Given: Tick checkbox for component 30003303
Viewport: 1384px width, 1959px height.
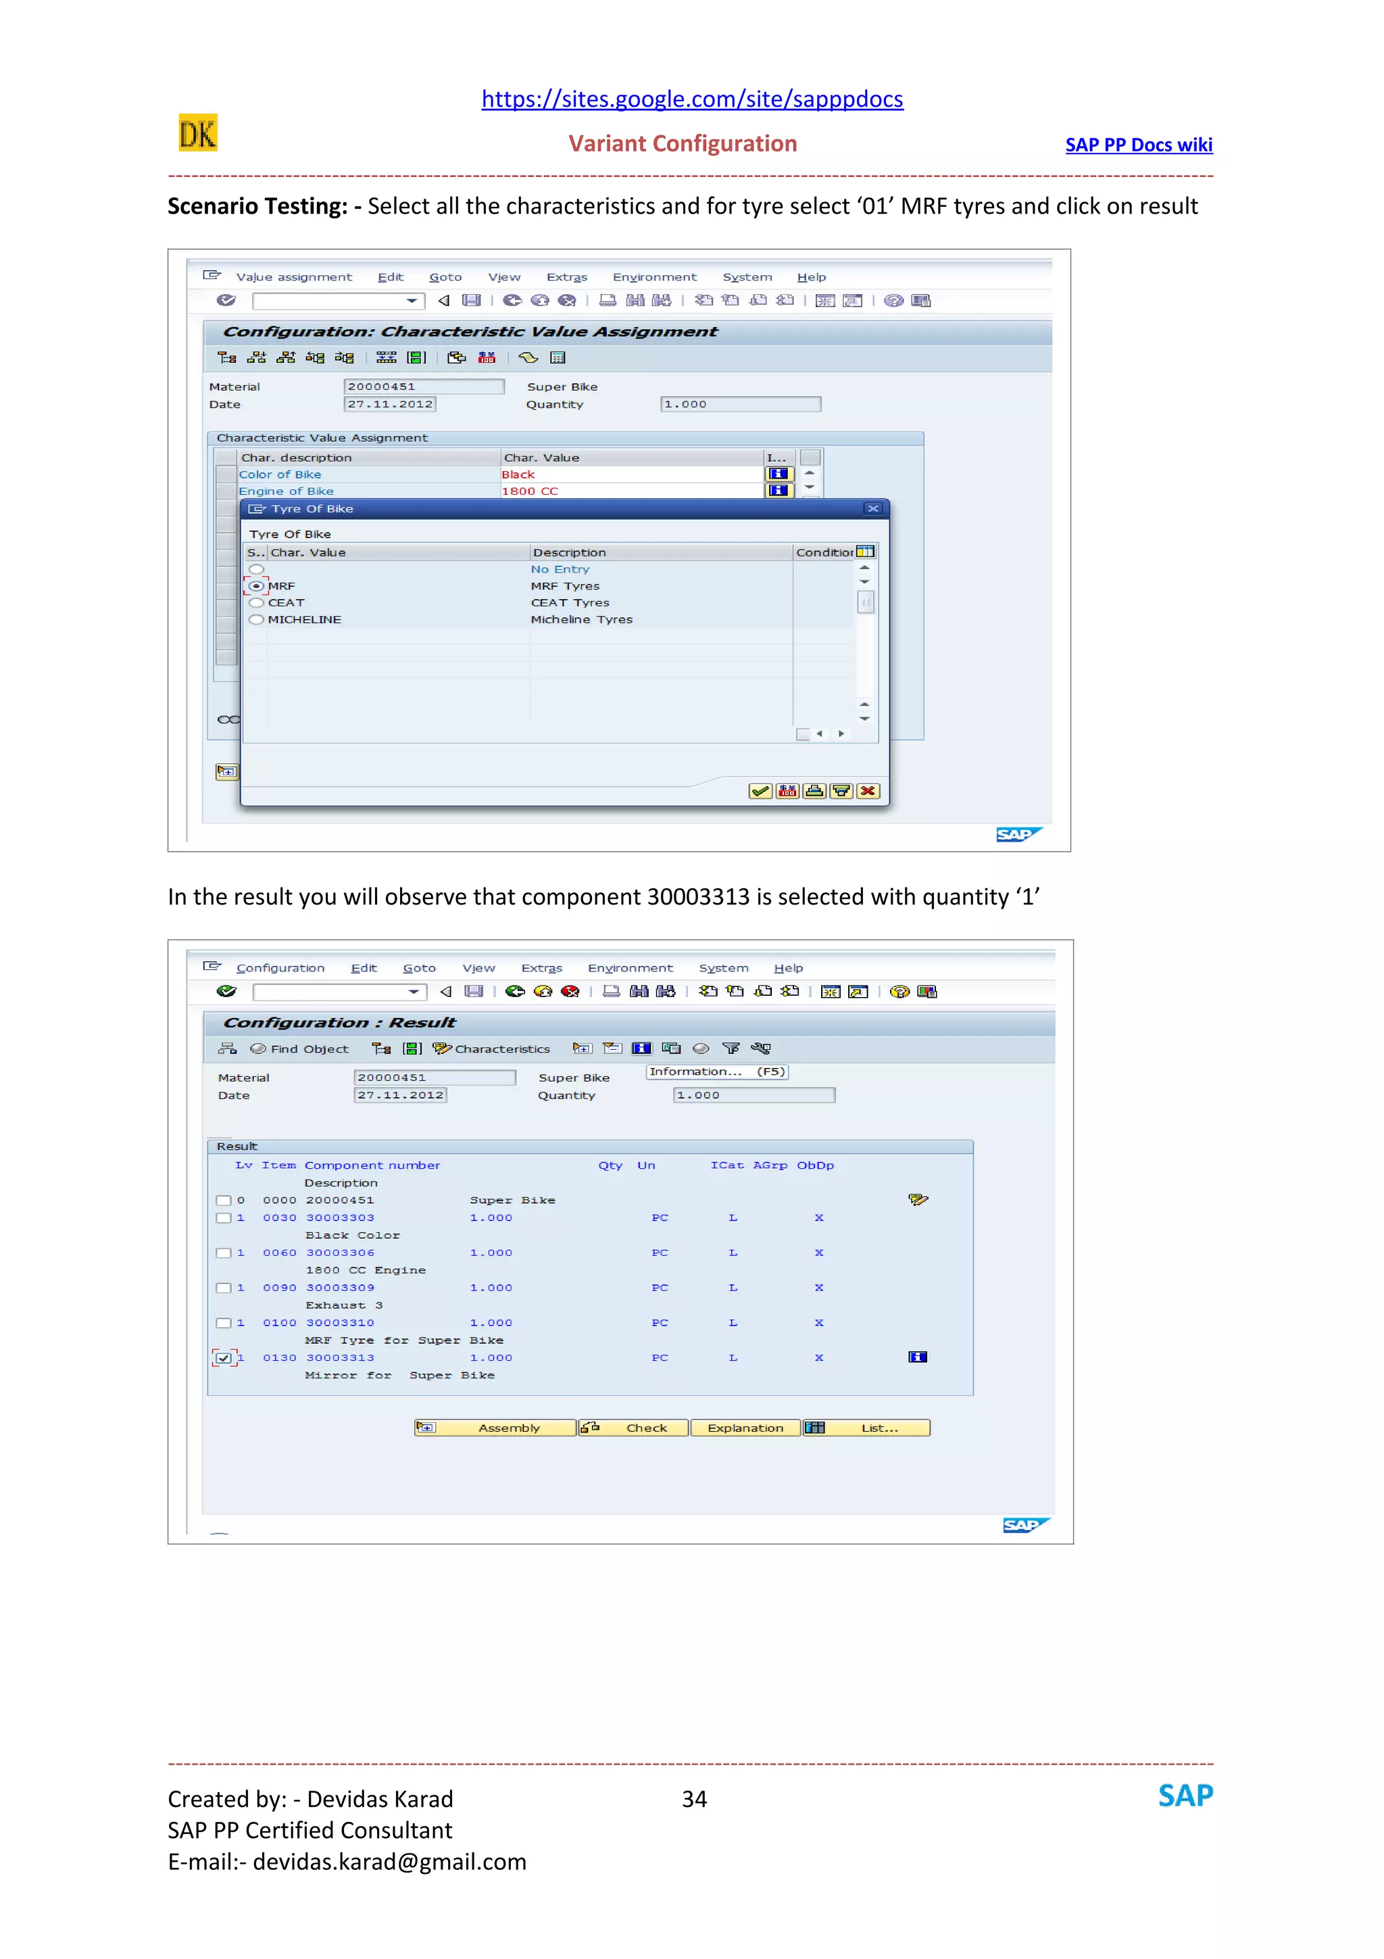Looking at the screenshot, I should (224, 1218).
